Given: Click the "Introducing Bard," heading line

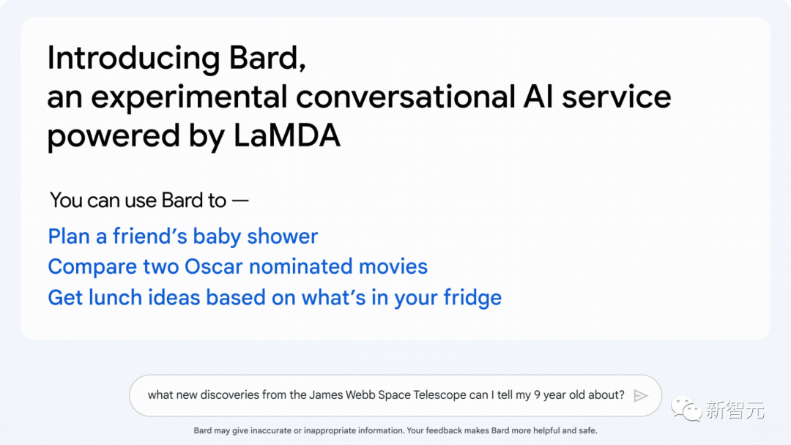Looking at the screenshot, I should [x=177, y=59].
